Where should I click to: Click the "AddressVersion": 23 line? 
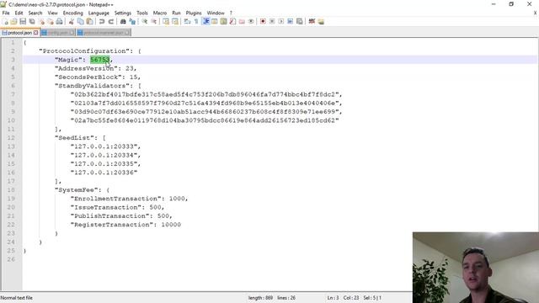[x=95, y=68]
